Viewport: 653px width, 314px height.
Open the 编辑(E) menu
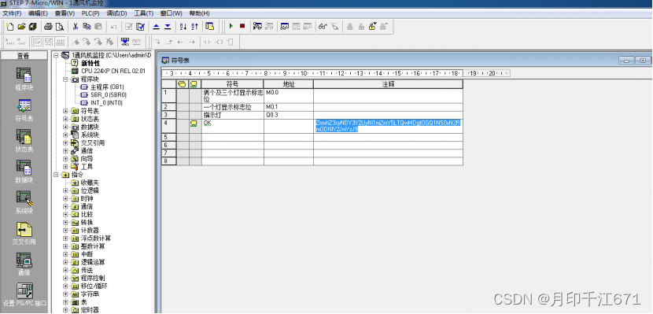[x=38, y=13]
